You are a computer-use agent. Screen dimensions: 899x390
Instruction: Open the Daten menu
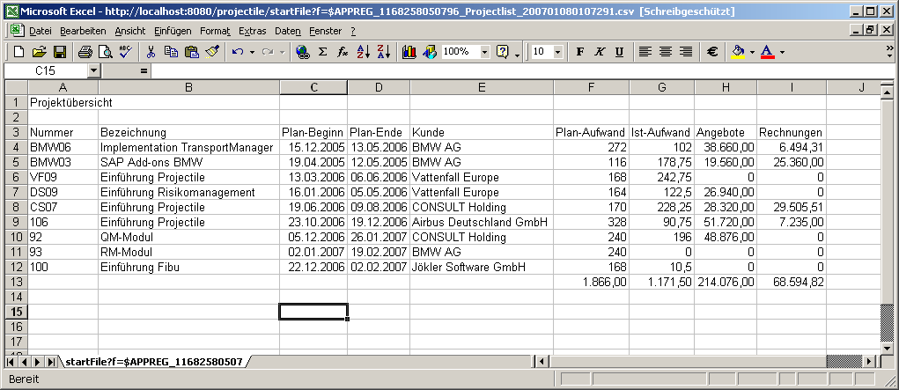[288, 31]
